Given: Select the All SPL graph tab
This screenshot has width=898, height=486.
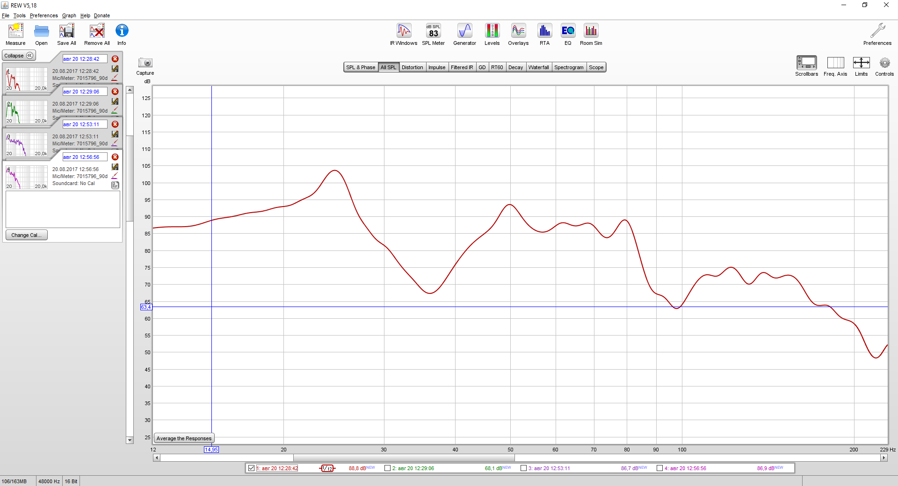Looking at the screenshot, I should click(x=388, y=67).
